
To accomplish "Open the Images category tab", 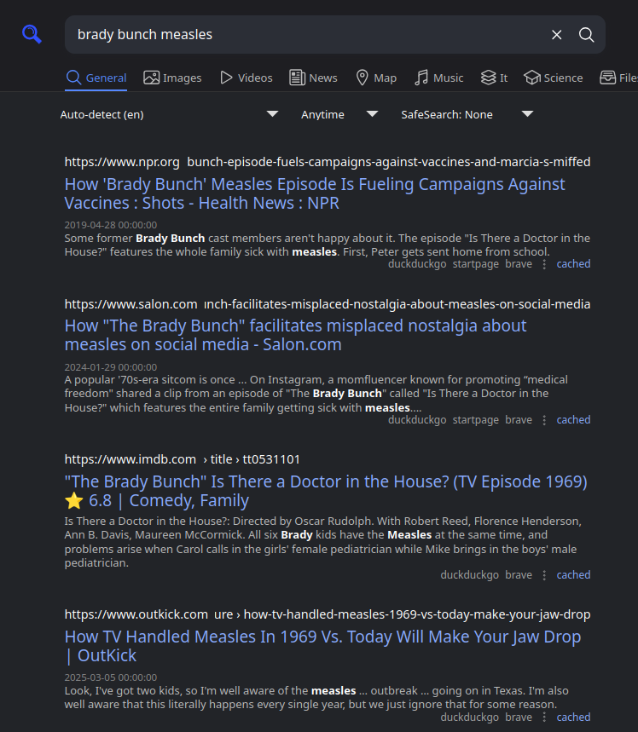I will 173,78.
